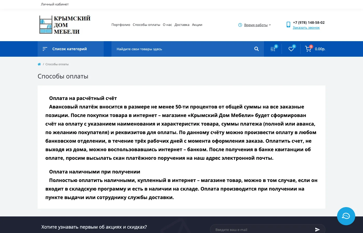
Task: Submit email with the arrow icon
Action: click(x=317, y=229)
